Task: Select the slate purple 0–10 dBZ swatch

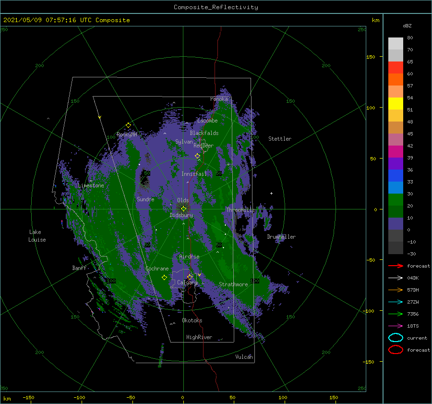Action: click(396, 224)
